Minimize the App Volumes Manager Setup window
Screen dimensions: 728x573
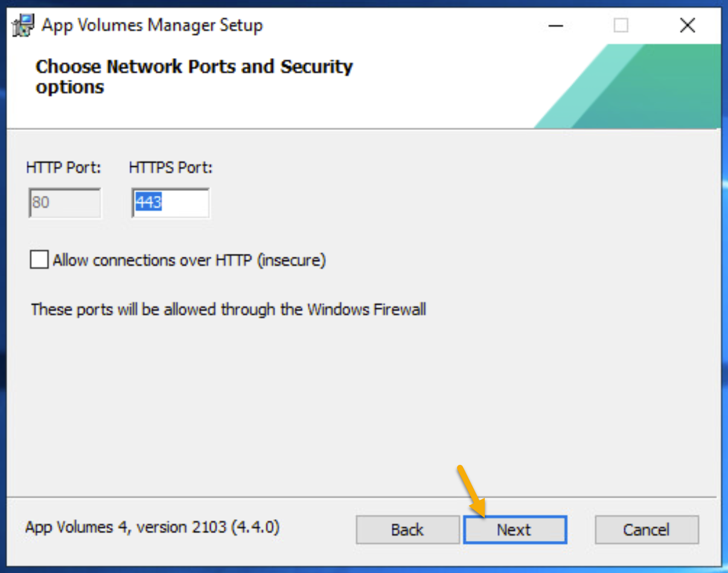556,25
